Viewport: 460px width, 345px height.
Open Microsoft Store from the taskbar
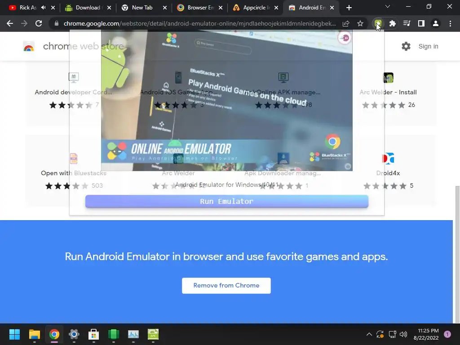pos(93,334)
